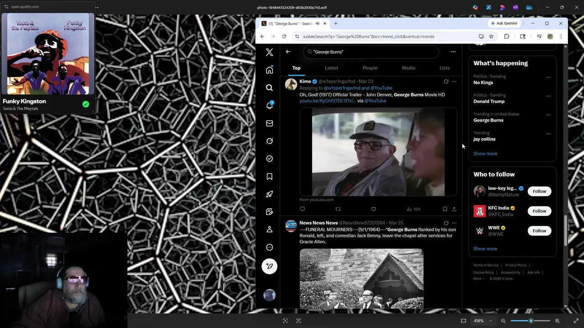Mute the tab via speaker icon
This screenshot has width=584, height=328.
click(x=317, y=23)
